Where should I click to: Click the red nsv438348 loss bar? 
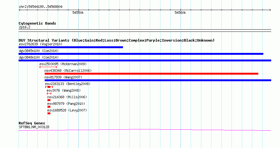tap(151, 74)
